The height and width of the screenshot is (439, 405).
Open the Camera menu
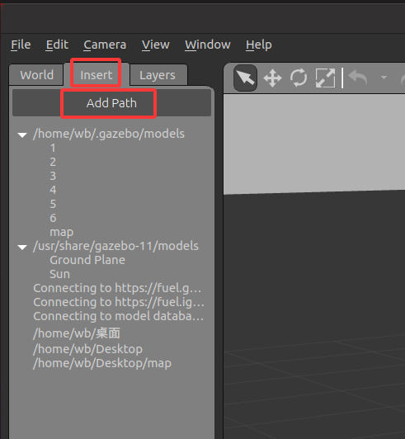pyautogui.click(x=105, y=45)
